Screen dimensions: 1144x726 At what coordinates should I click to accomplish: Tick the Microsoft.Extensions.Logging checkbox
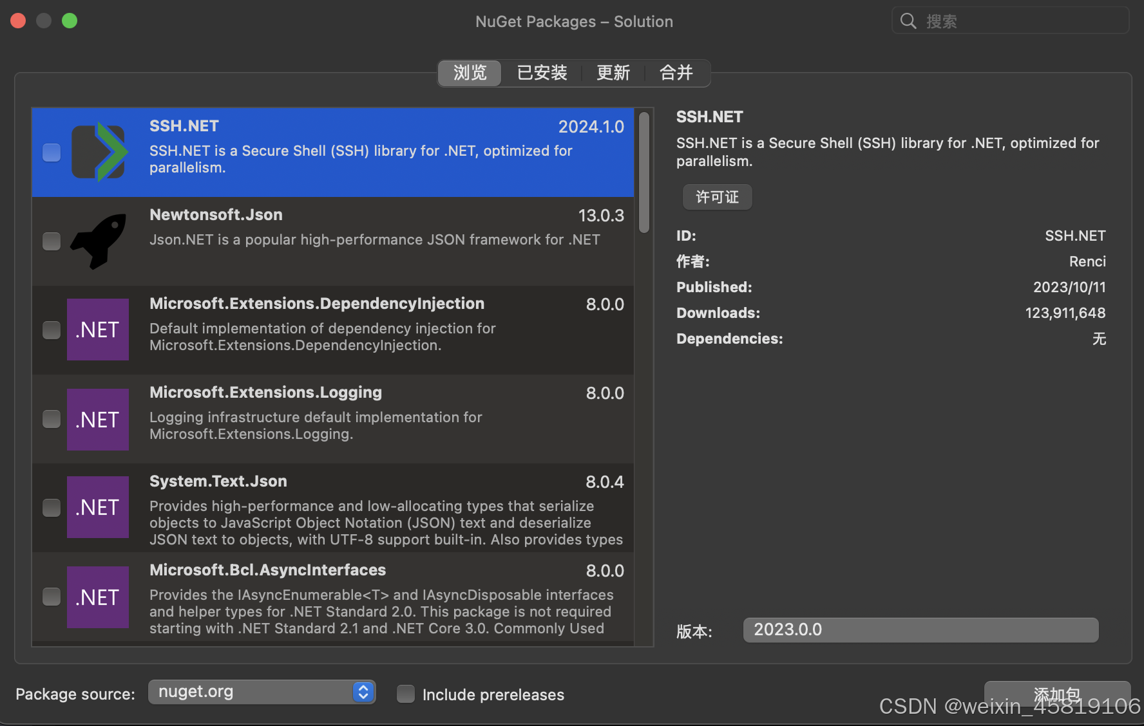(52, 419)
